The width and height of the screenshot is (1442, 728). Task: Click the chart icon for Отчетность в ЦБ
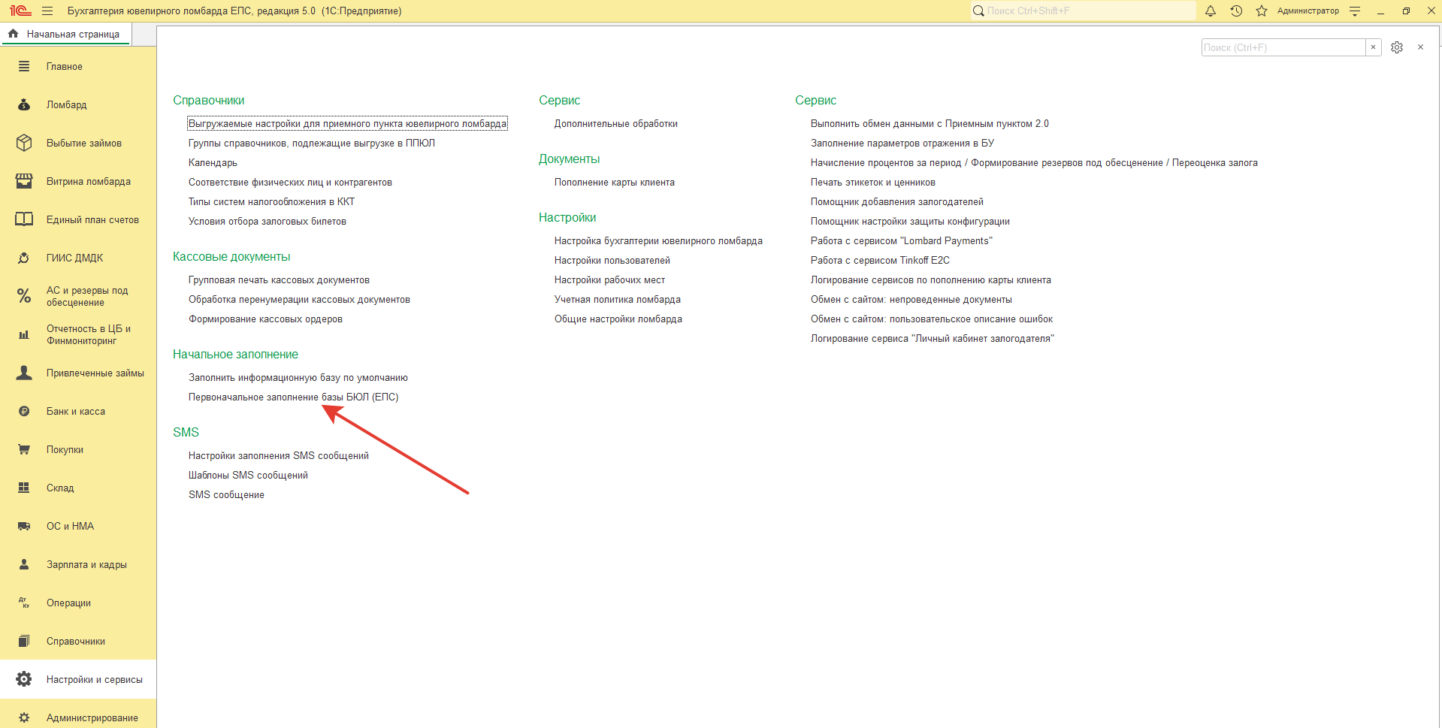pos(24,334)
